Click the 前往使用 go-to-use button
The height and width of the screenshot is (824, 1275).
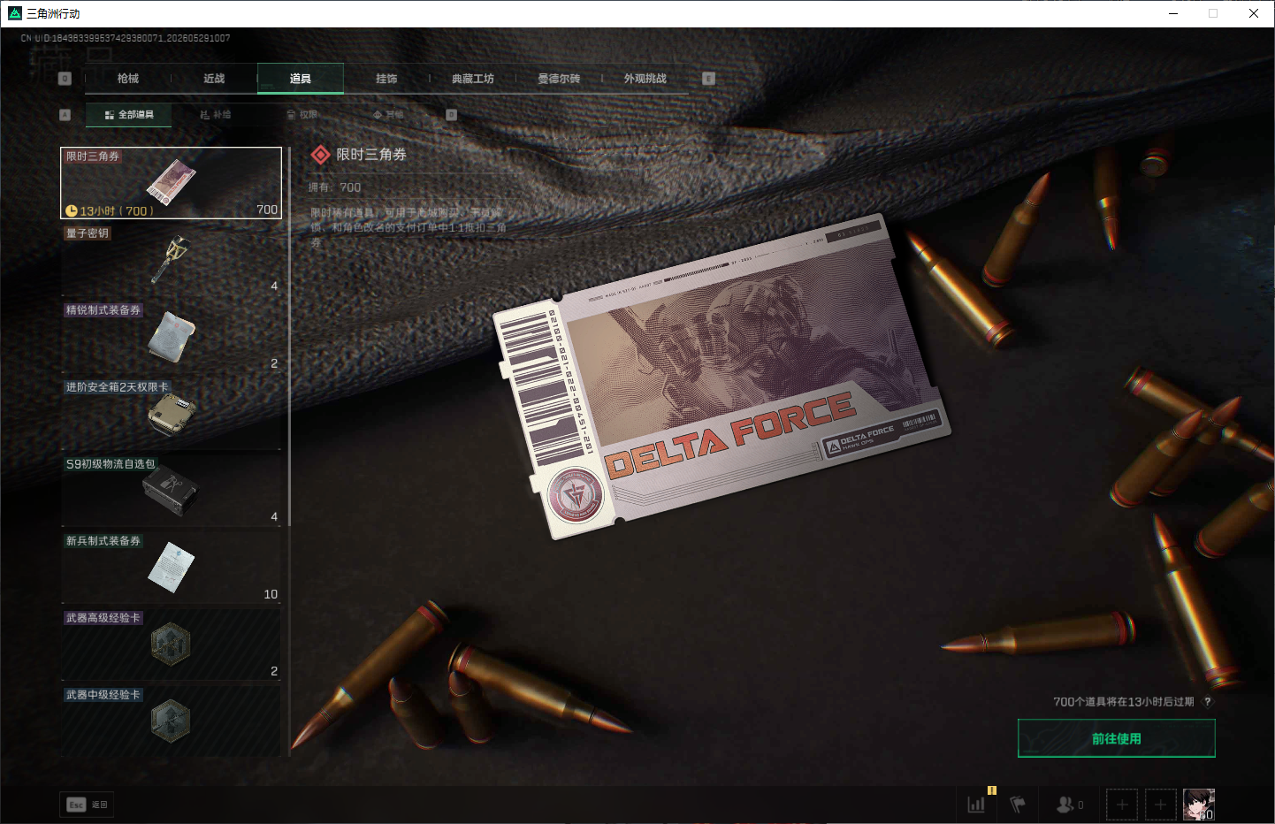pos(1117,738)
